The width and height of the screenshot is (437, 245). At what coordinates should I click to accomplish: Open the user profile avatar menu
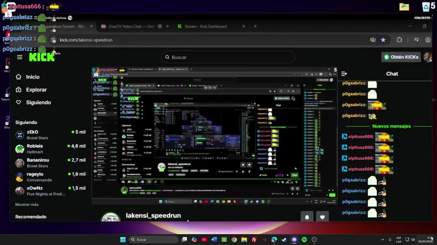(x=427, y=57)
